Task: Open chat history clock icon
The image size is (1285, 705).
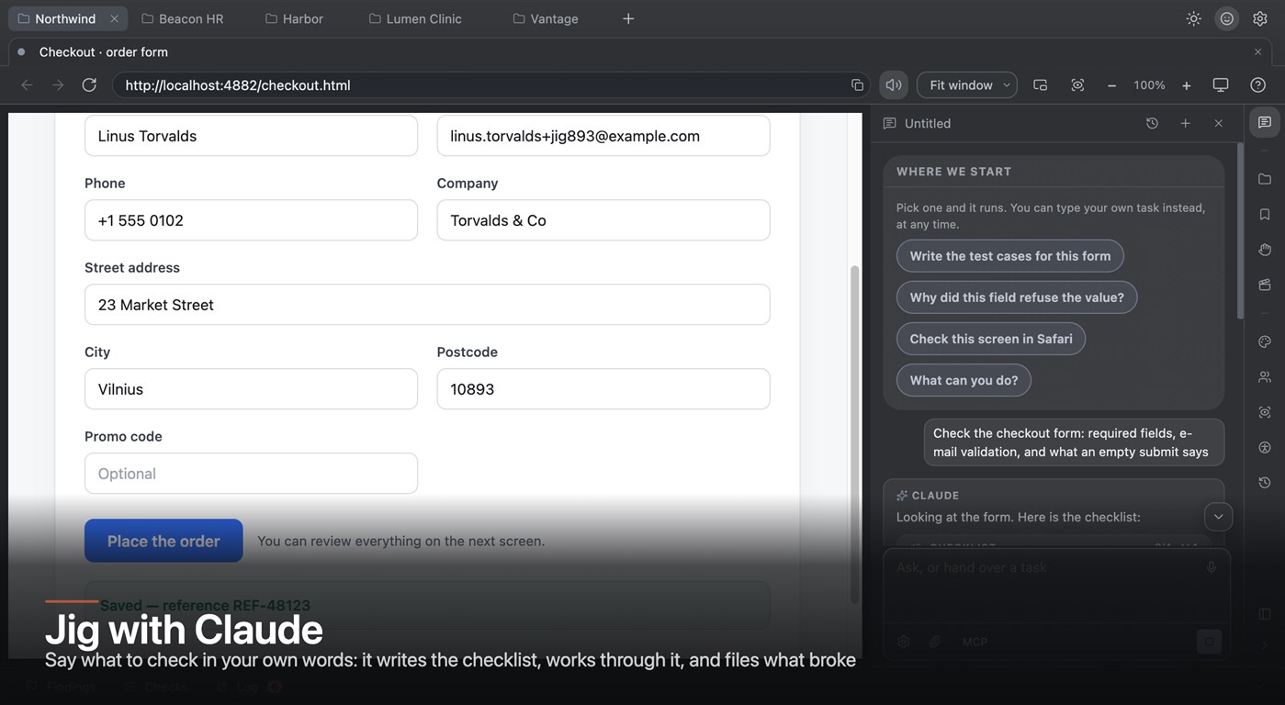Action: click(1152, 123)
